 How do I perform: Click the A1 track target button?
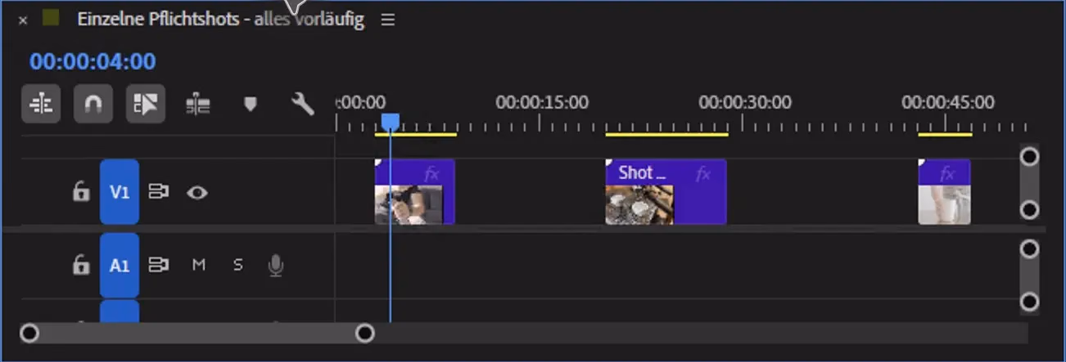pos(120,265)
